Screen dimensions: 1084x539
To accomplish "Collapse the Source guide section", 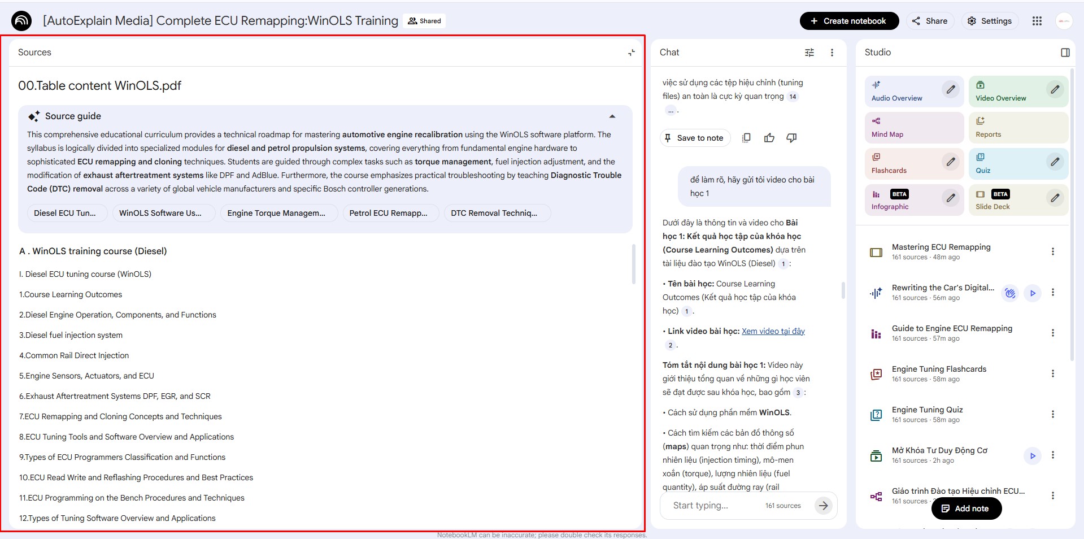I will pos(612,116).
